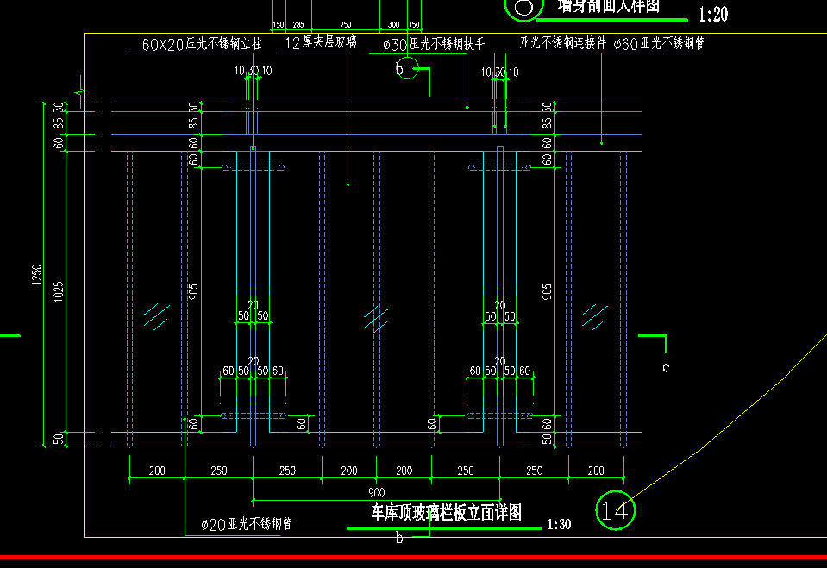Screen dimensions: 827x568
Task: Select the circled b section marker at top
Action: tap(407, 69)
